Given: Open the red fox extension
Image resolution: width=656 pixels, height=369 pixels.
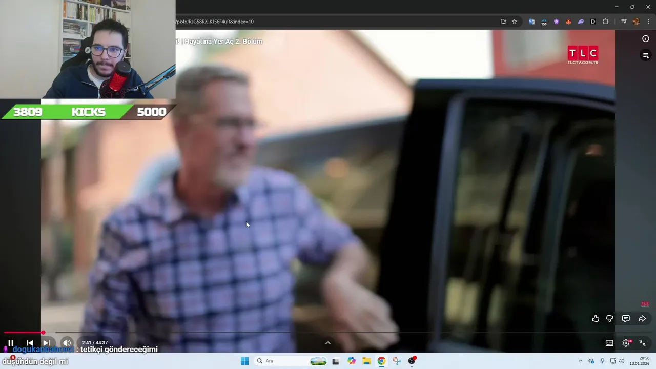Looking at the screenshot, I should pos(568,22).
